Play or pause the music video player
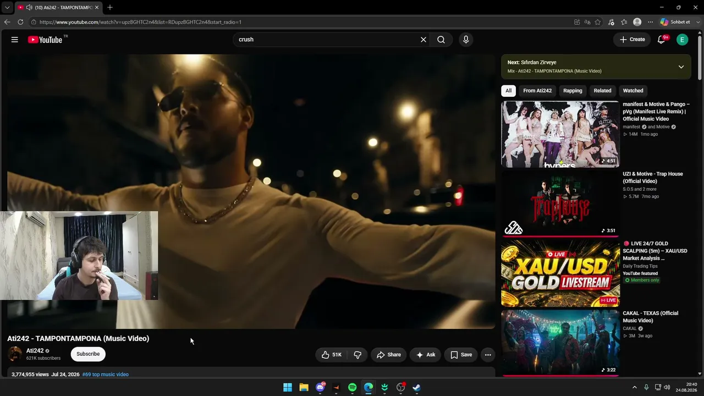 pyautogui.click(x=251, y=191)
